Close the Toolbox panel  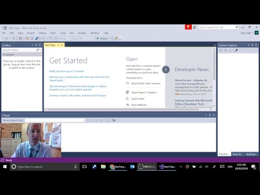[40, 45]
